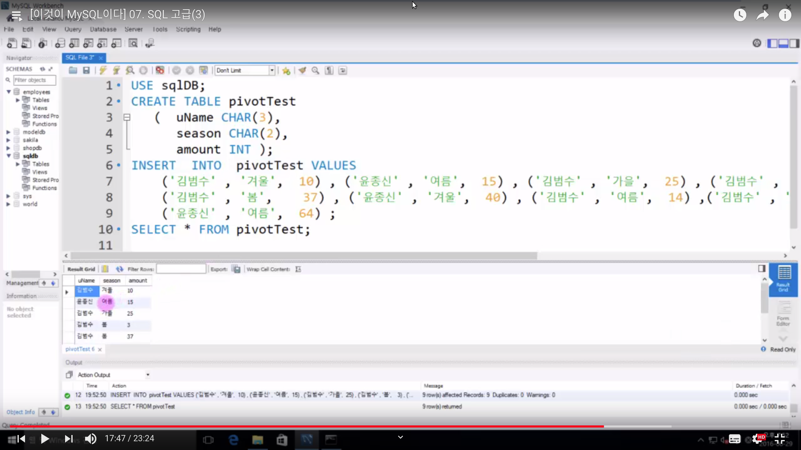Click Create new stored procedure icon

102,43
